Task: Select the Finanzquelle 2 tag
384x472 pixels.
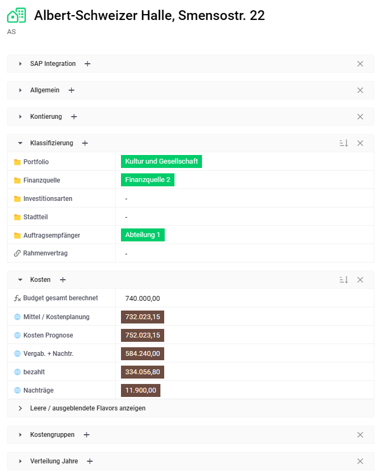Action: point(147,180)
